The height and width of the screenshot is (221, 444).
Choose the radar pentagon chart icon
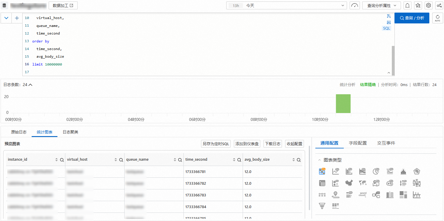pyautogui.click(x=417, y=172)
